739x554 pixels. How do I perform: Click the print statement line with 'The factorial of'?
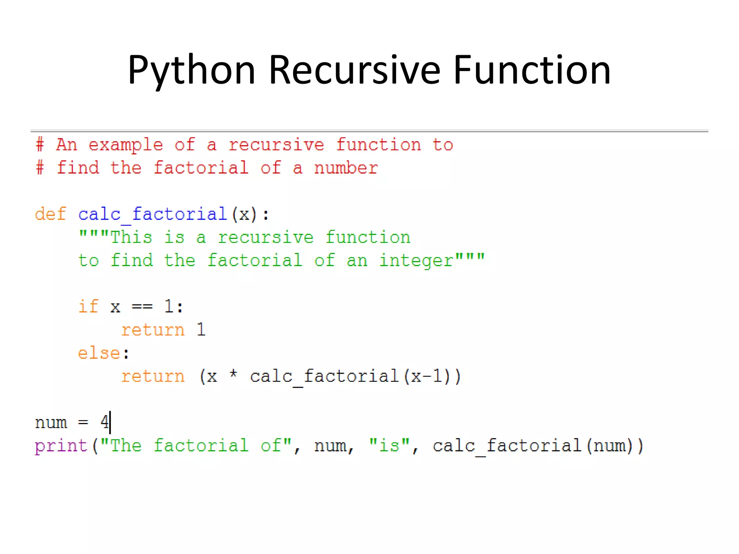coord(339,446)
